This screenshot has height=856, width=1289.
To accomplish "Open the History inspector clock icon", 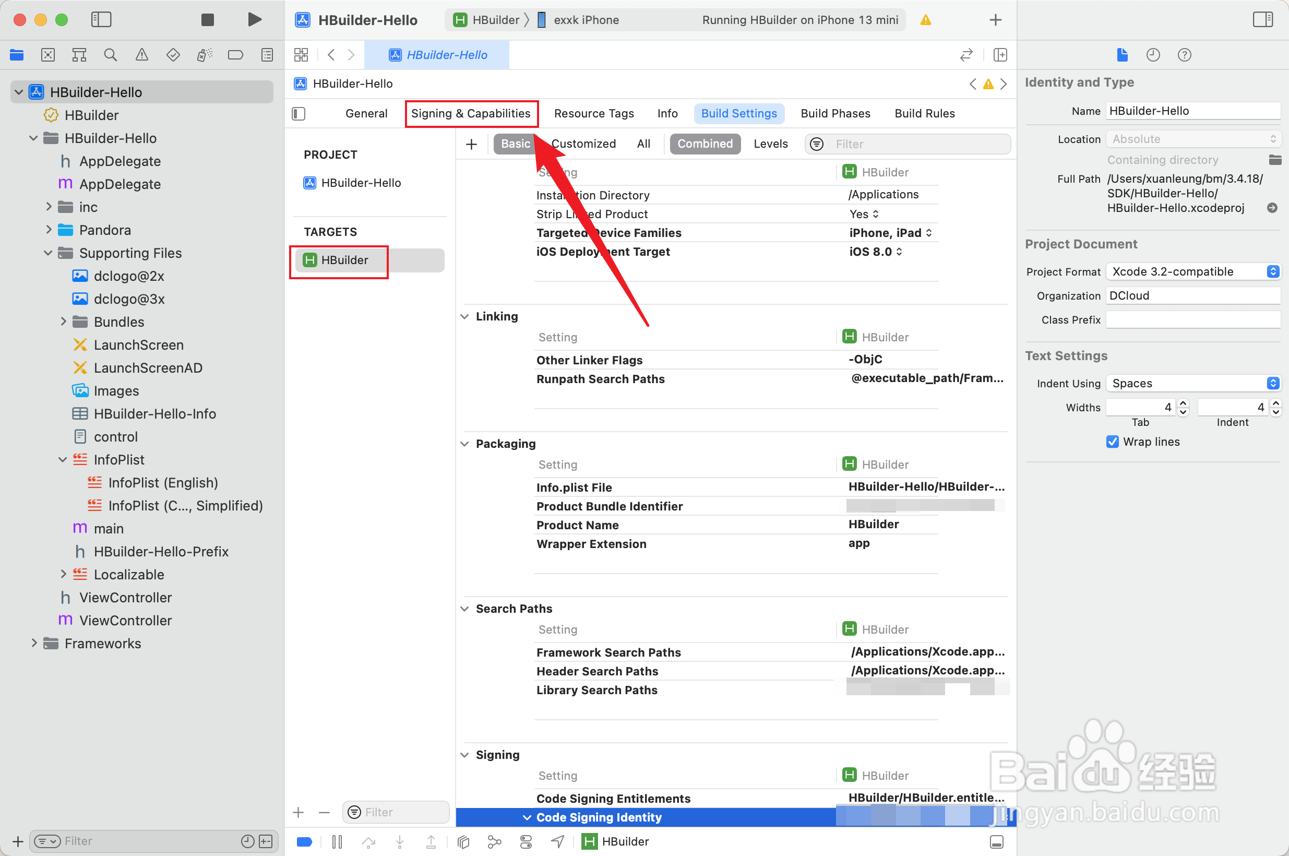I will point(1153,55).
